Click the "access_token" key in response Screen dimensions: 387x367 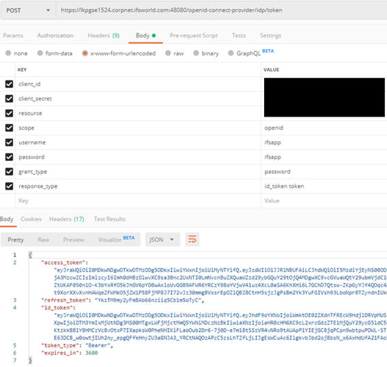click(x=63, y=263)
